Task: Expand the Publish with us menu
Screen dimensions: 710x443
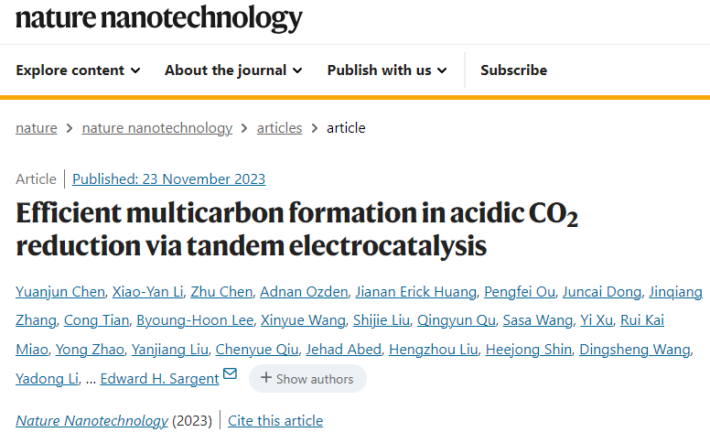Action: point(387,70)
